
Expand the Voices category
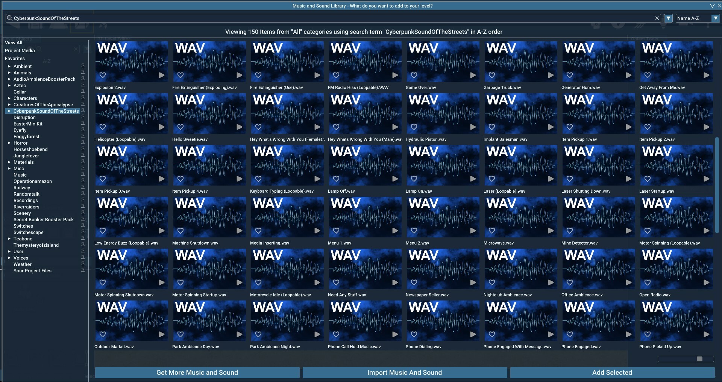coord(9,258)
